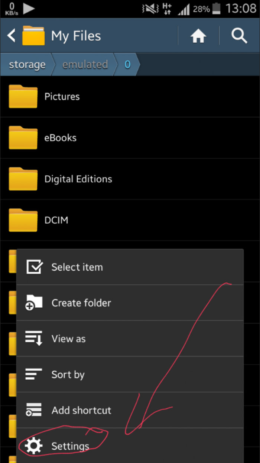Tap the View as list icon
This screenshot has width=260, height=463.
[x=34, y=338]
